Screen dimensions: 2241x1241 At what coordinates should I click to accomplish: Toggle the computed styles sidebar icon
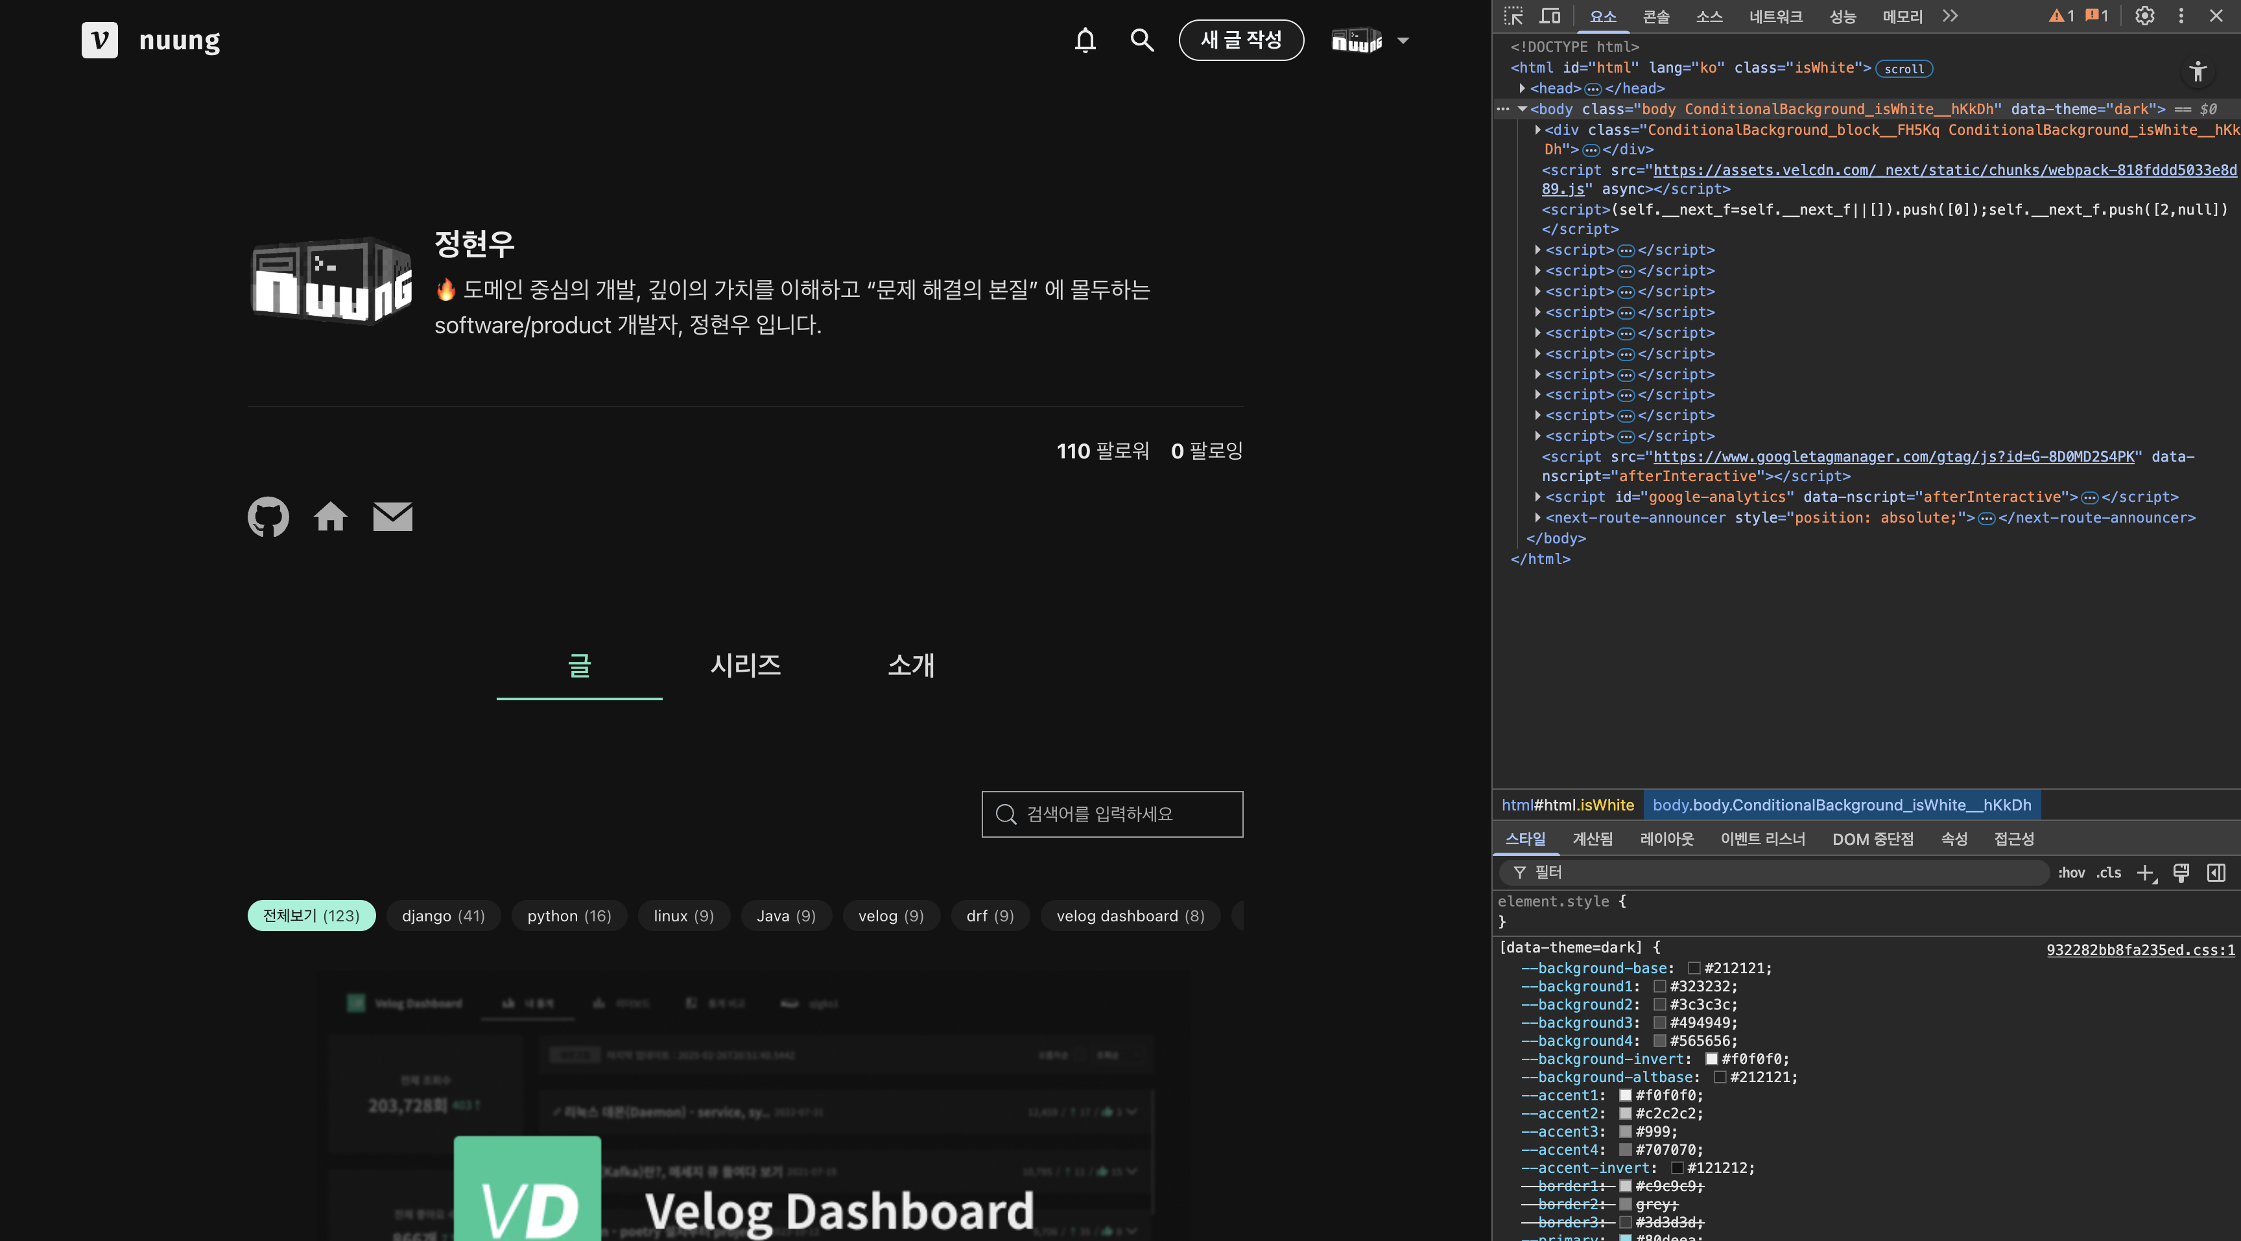tap(2216, 873)
